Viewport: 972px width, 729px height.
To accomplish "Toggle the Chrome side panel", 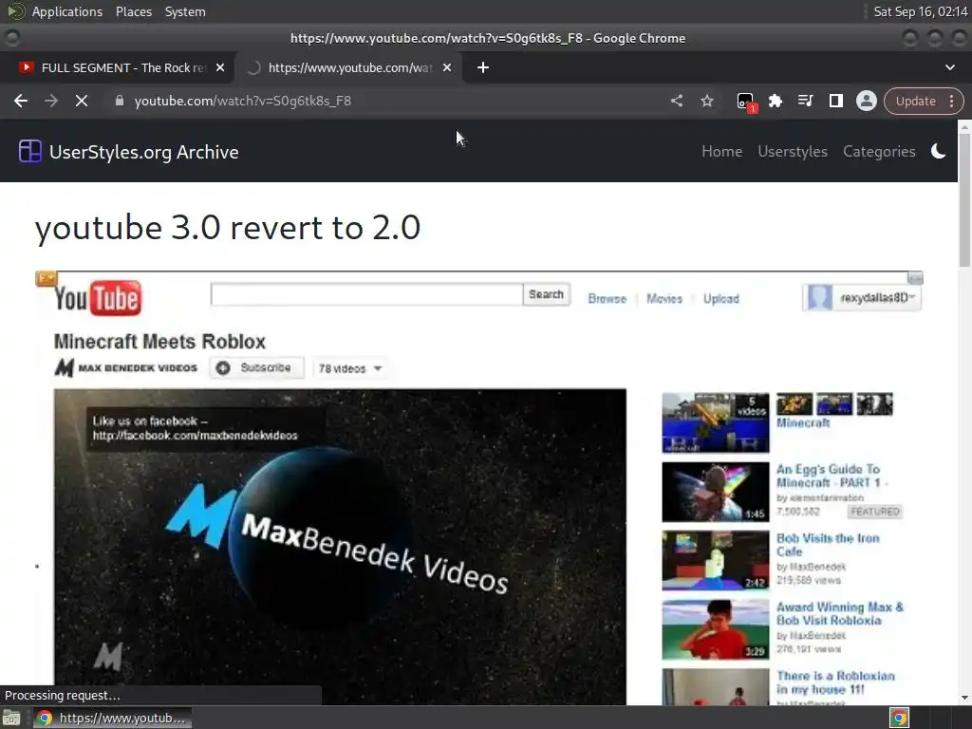I will [835, 101].
